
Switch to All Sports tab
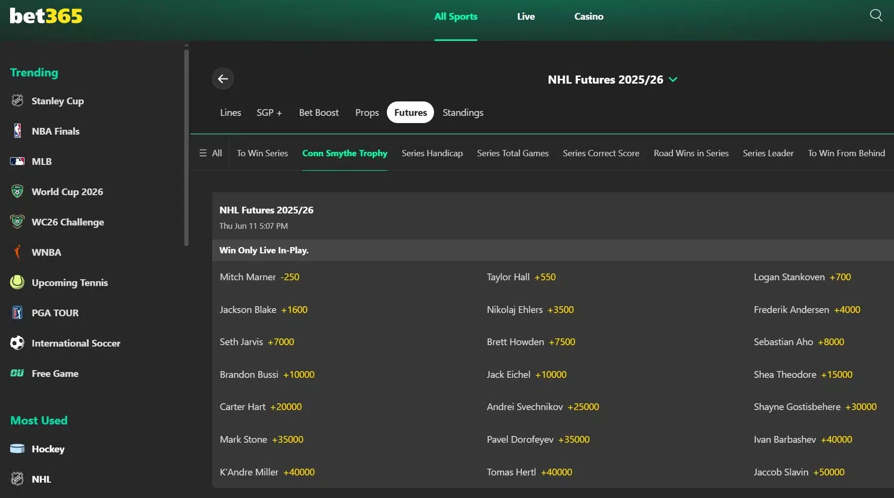(x=456, y=16)
